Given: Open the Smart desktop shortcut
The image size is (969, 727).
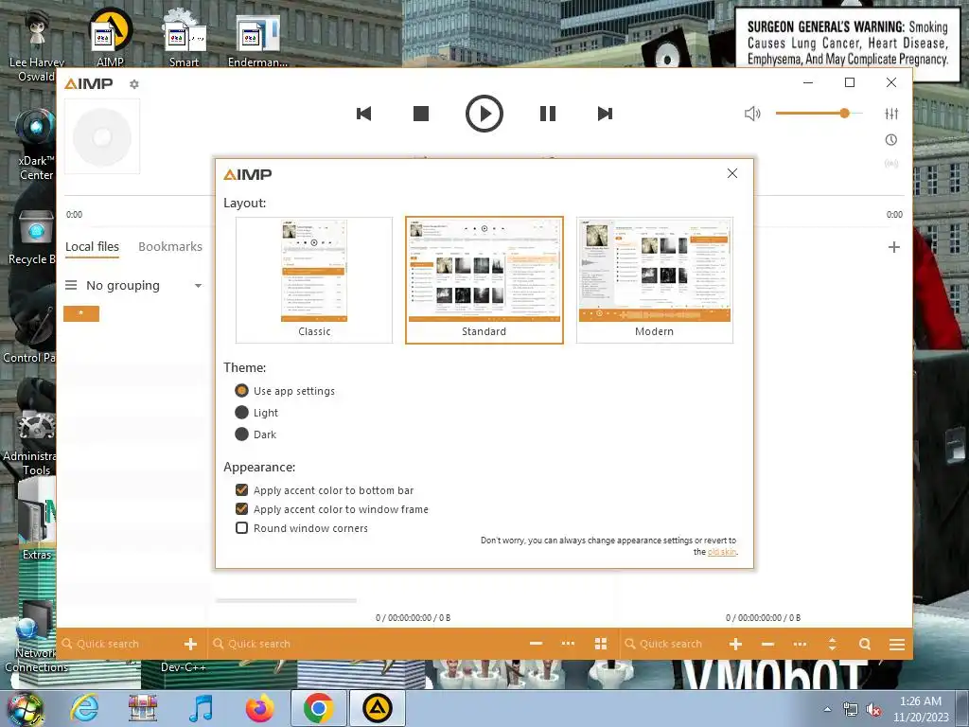Looking at the screenshot, I should point(185,37).
